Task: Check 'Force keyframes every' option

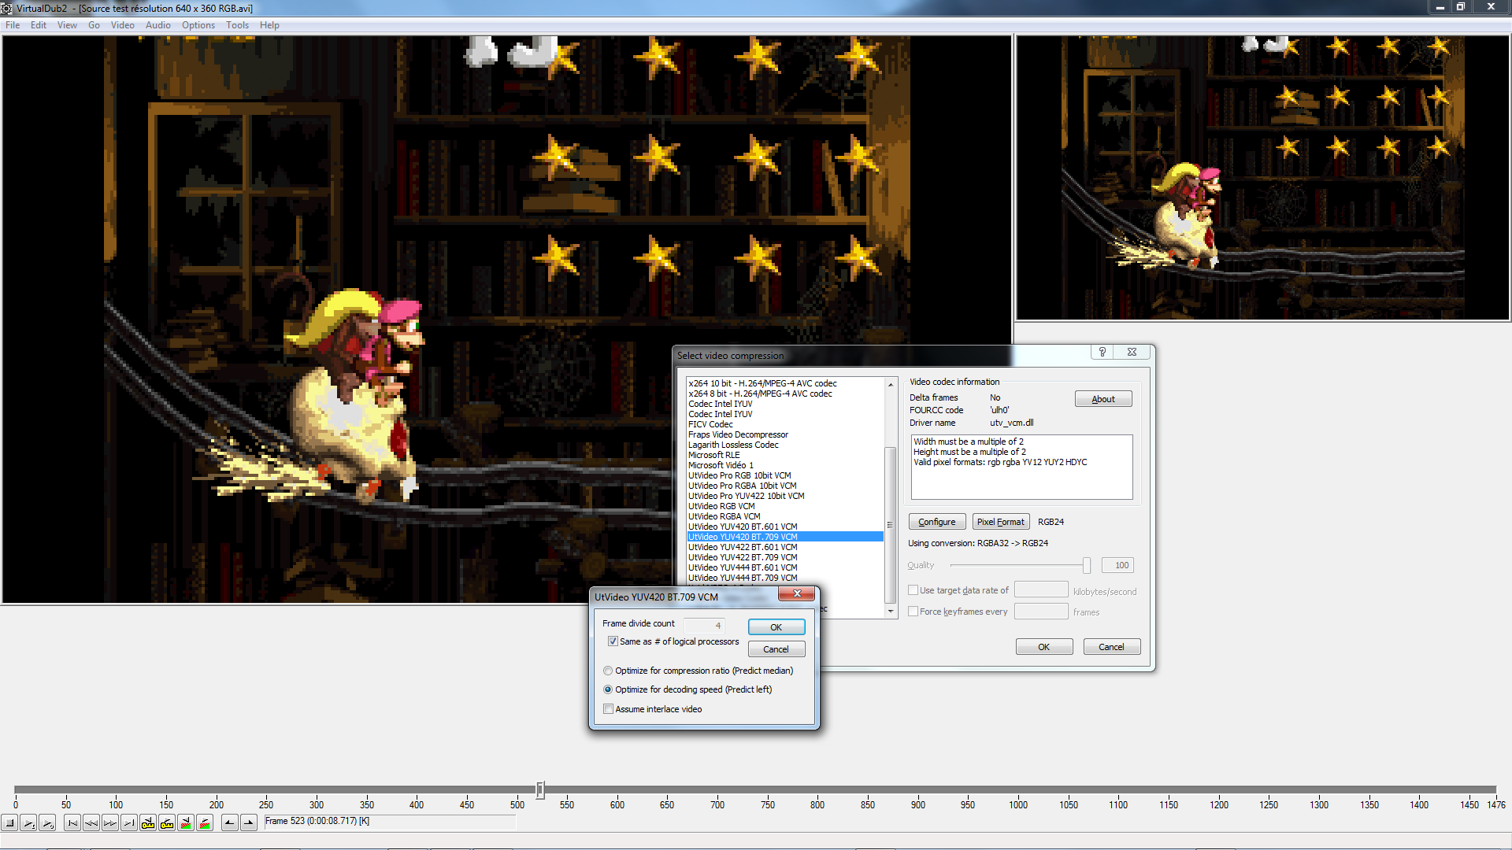Action: 913,612
